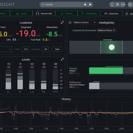
Task: Open the Intelligibility panel gear settings
Action: 70,23
